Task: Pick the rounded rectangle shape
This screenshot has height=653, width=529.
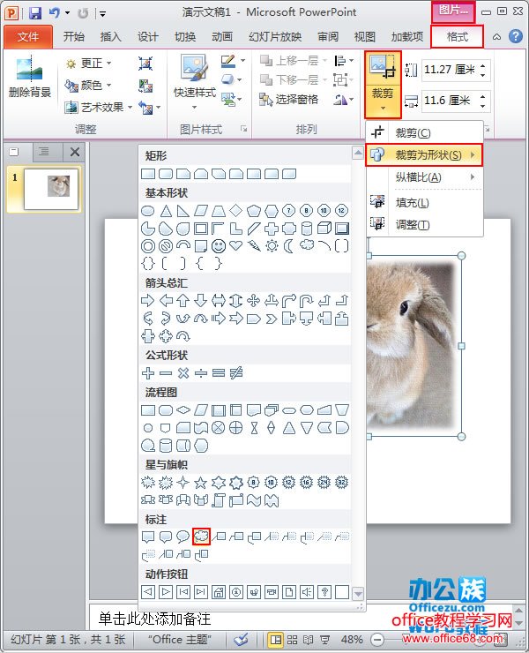Action: click(166, 174)
